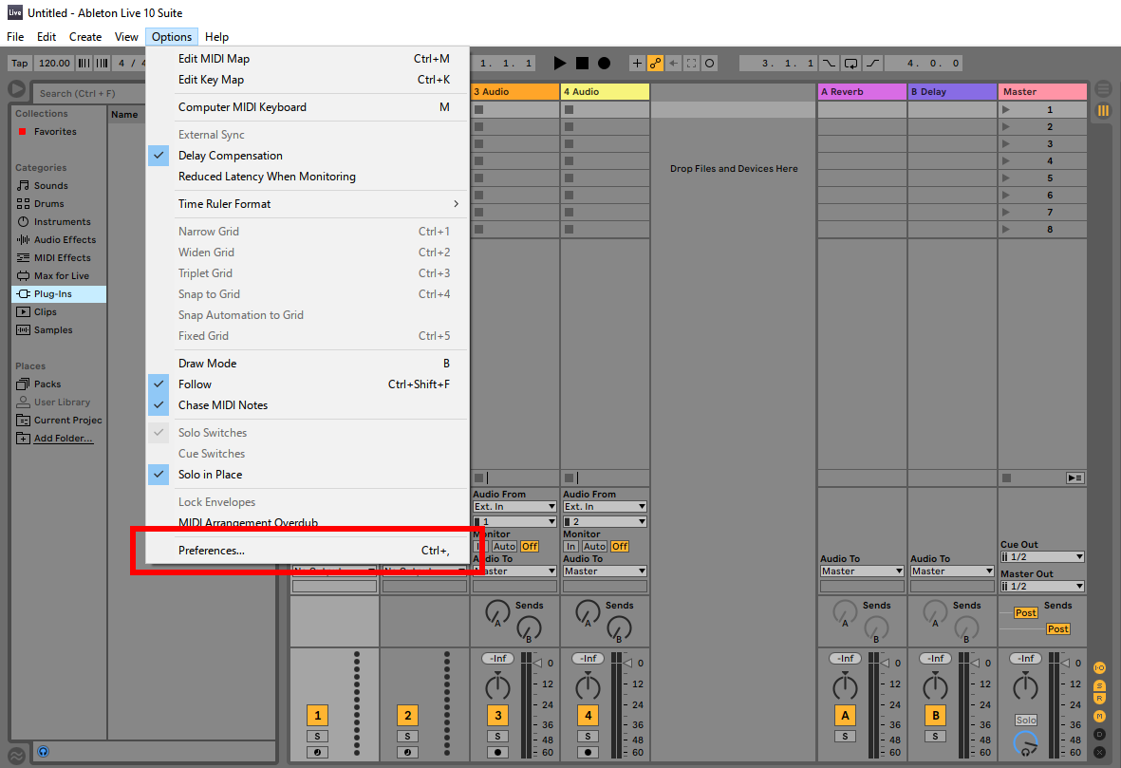The height and width of the screenshot is (768, 1121).
Task: Toggle the return track A activator
Action: point(845,715)
